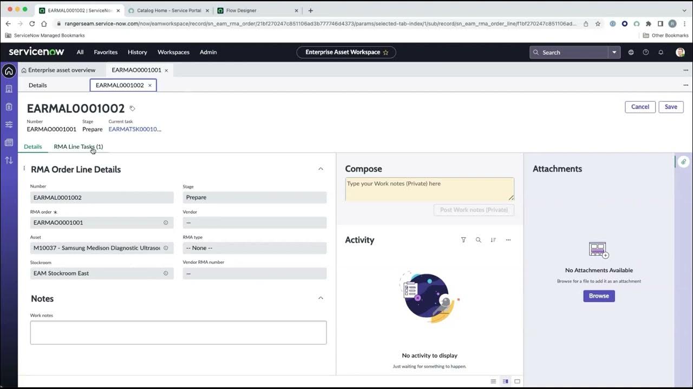The image size is (693, 389).
Task: Open the Admin menu
Action: coord(208,52)
